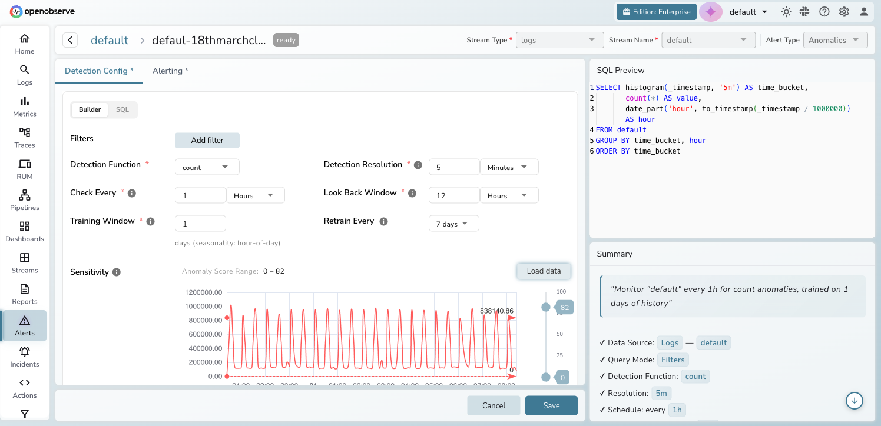Screen dimensions: 881x426
Task: Open the Alert Type Anomalies dropdown
Action: click(835, 39)
